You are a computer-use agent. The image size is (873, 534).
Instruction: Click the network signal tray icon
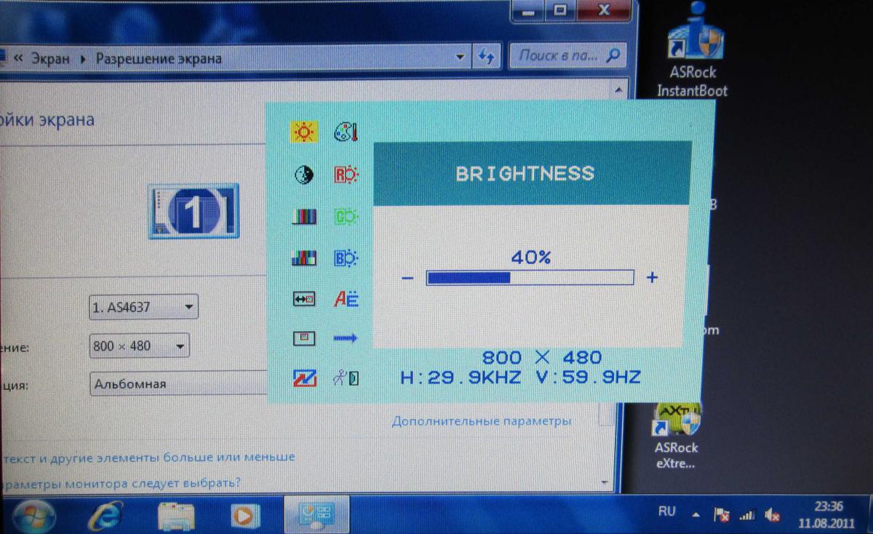pyautogui.click(x=747, y=515)
